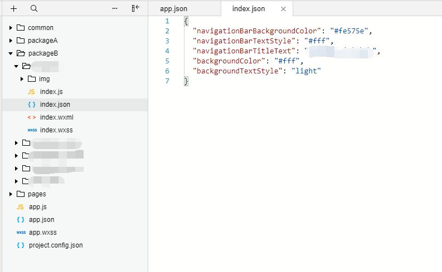
Task: Click the backgroundColor key on line 5
Action: 229,61
